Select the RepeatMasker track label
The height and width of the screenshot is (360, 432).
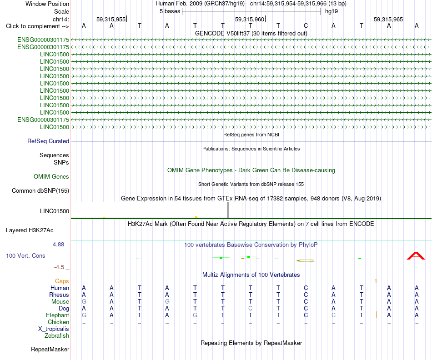50,349
